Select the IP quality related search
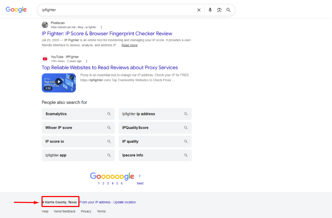 [x=155, y=141]
